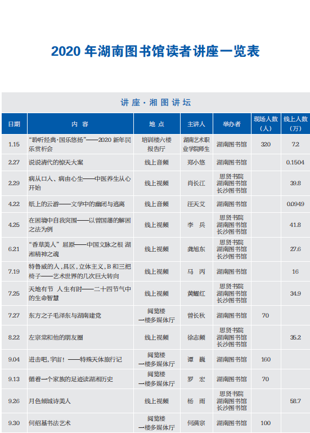Click lecture title 何绍基书法艺术

50,423
